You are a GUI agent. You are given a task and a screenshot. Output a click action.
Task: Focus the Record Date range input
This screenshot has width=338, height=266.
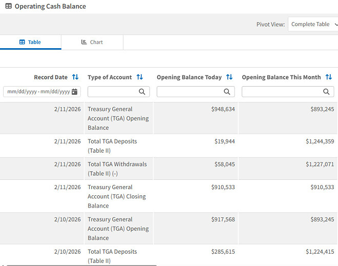tap(37, 92)
